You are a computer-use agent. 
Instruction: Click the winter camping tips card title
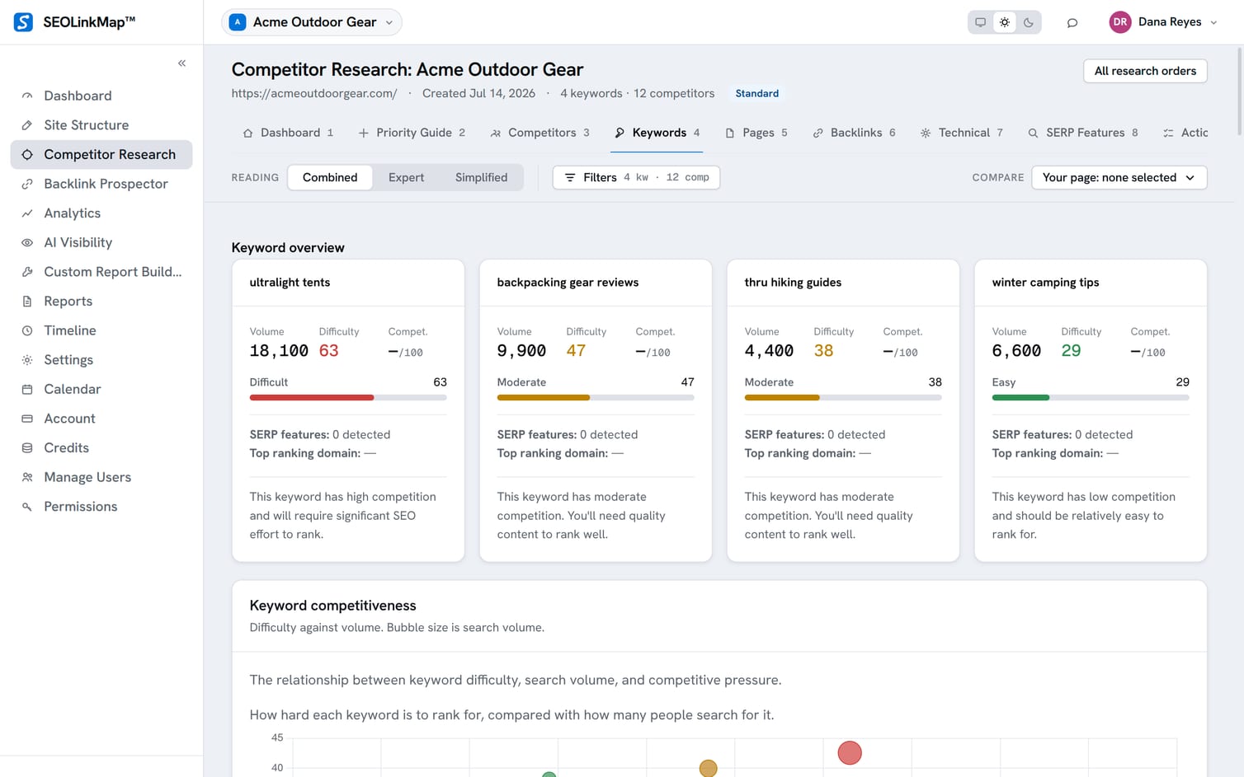tap(1045, 283)
